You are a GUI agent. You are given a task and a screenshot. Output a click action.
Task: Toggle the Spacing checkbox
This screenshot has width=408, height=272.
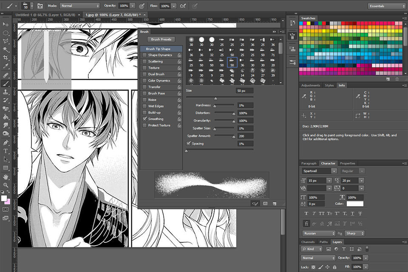pos(189,144)
